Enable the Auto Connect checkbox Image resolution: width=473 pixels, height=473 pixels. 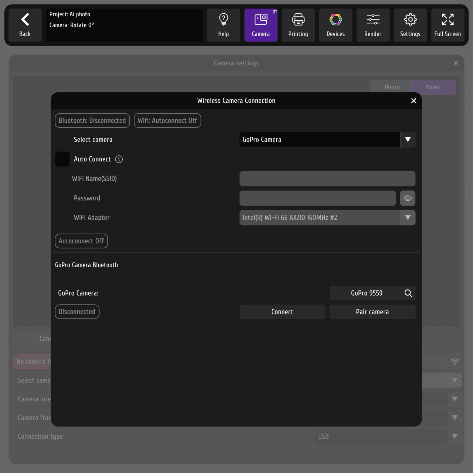click(x=62, y=159)
